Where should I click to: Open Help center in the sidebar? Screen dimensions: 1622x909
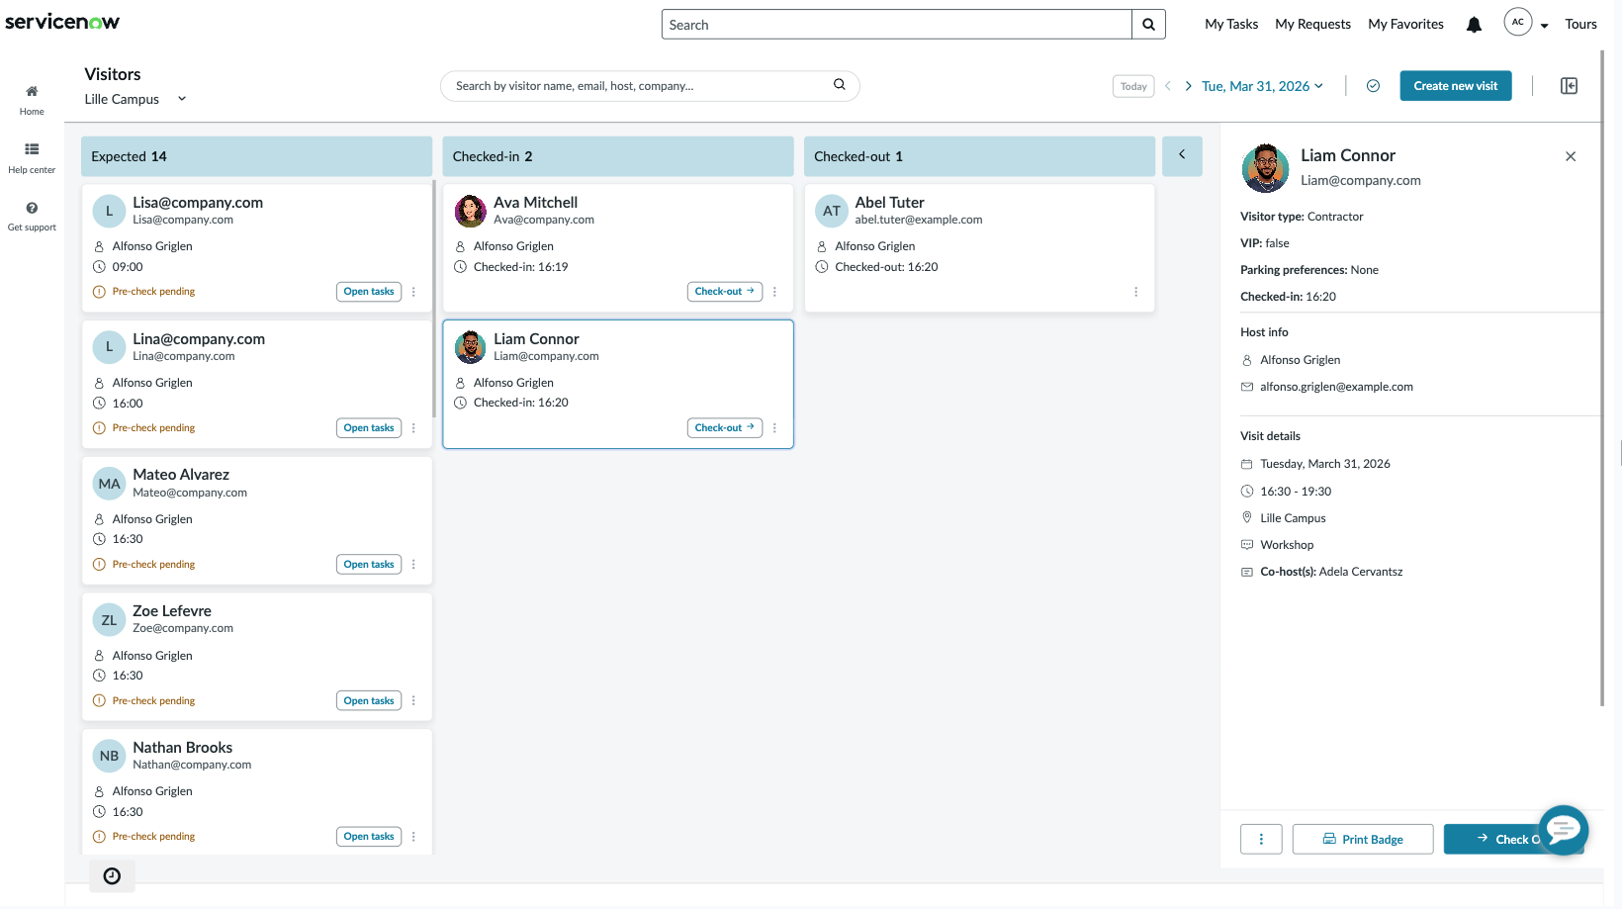pyautogui.click(x=32, y=157)
